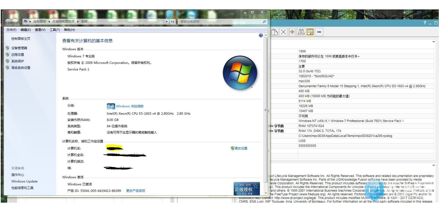Open address bar history dropdown arrow
Viewport: 439px width, 205px height.
167,22
